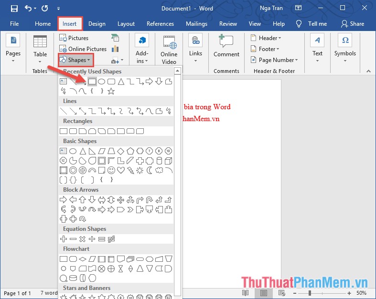Choose the Plus equation shape

coord(64,238)
